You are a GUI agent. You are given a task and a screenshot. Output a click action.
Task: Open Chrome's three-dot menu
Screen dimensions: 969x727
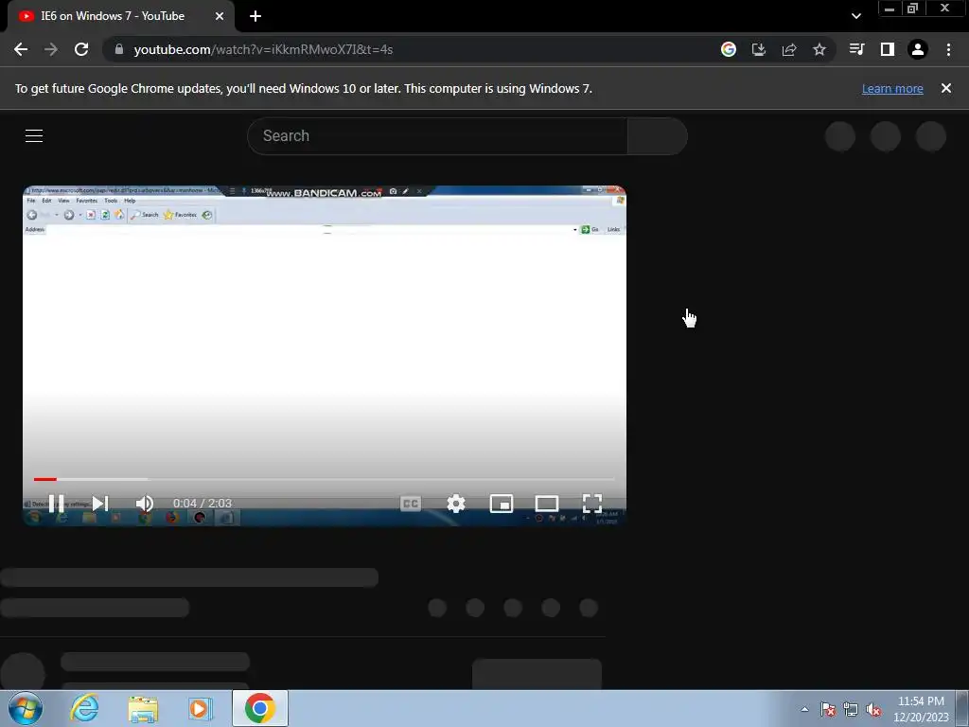point(948,49)
